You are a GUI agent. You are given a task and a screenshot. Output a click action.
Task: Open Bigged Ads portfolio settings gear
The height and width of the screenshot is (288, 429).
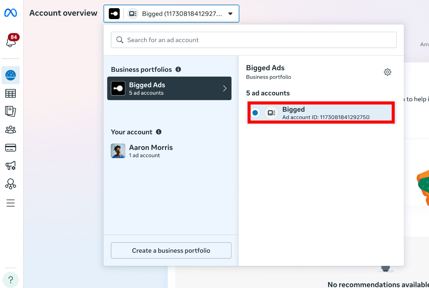coord(387,72)
